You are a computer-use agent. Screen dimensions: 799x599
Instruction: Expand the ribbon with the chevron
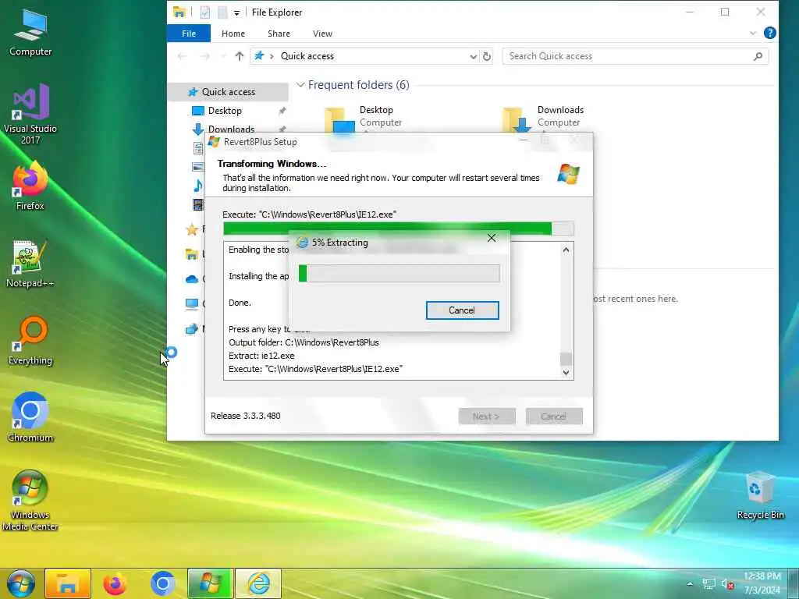tap(753, 33)
